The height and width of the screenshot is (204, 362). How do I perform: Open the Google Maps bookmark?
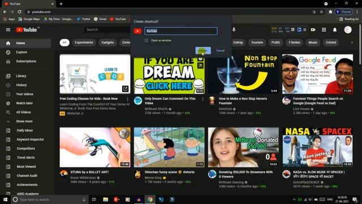point(29,19)
